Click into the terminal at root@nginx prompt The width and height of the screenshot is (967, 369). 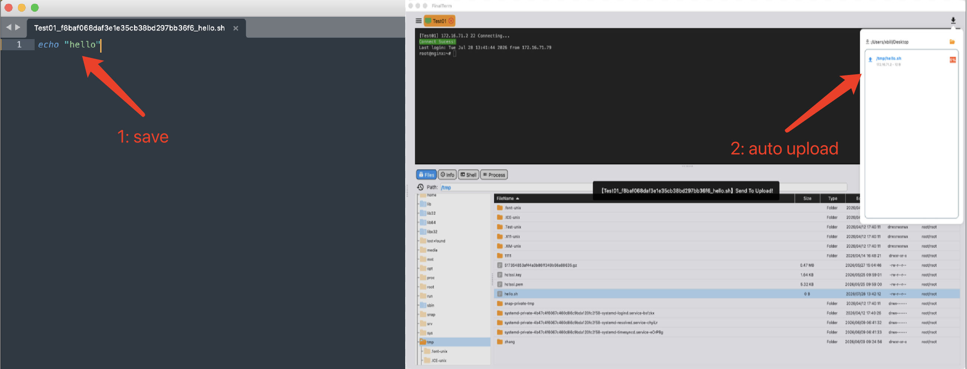click(455, 54)
